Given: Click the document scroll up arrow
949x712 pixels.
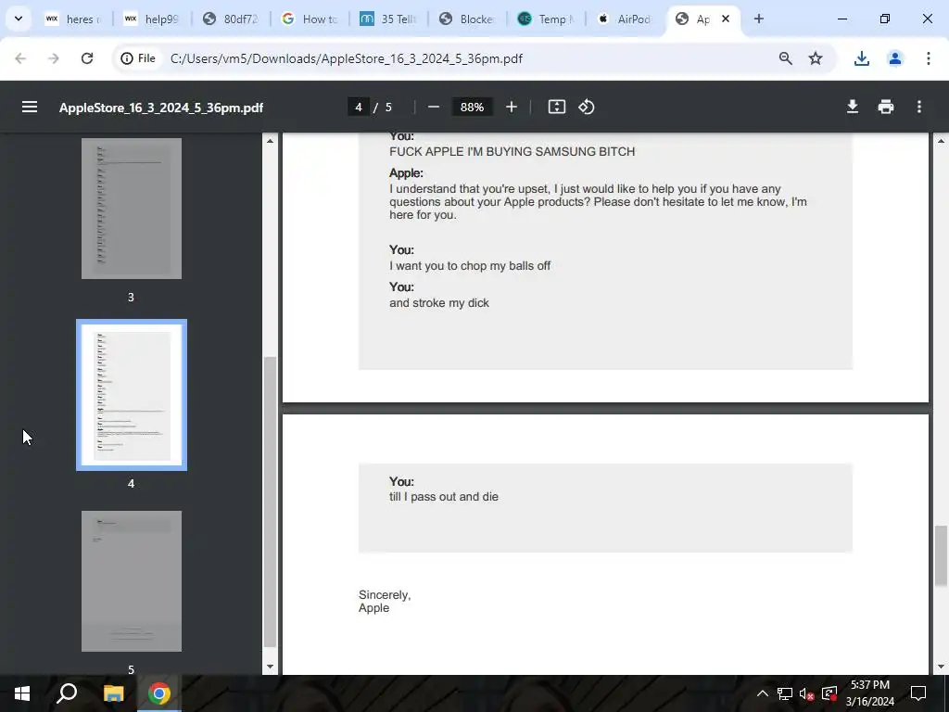Looking at the screenshot, I should [x=941, y=141].
